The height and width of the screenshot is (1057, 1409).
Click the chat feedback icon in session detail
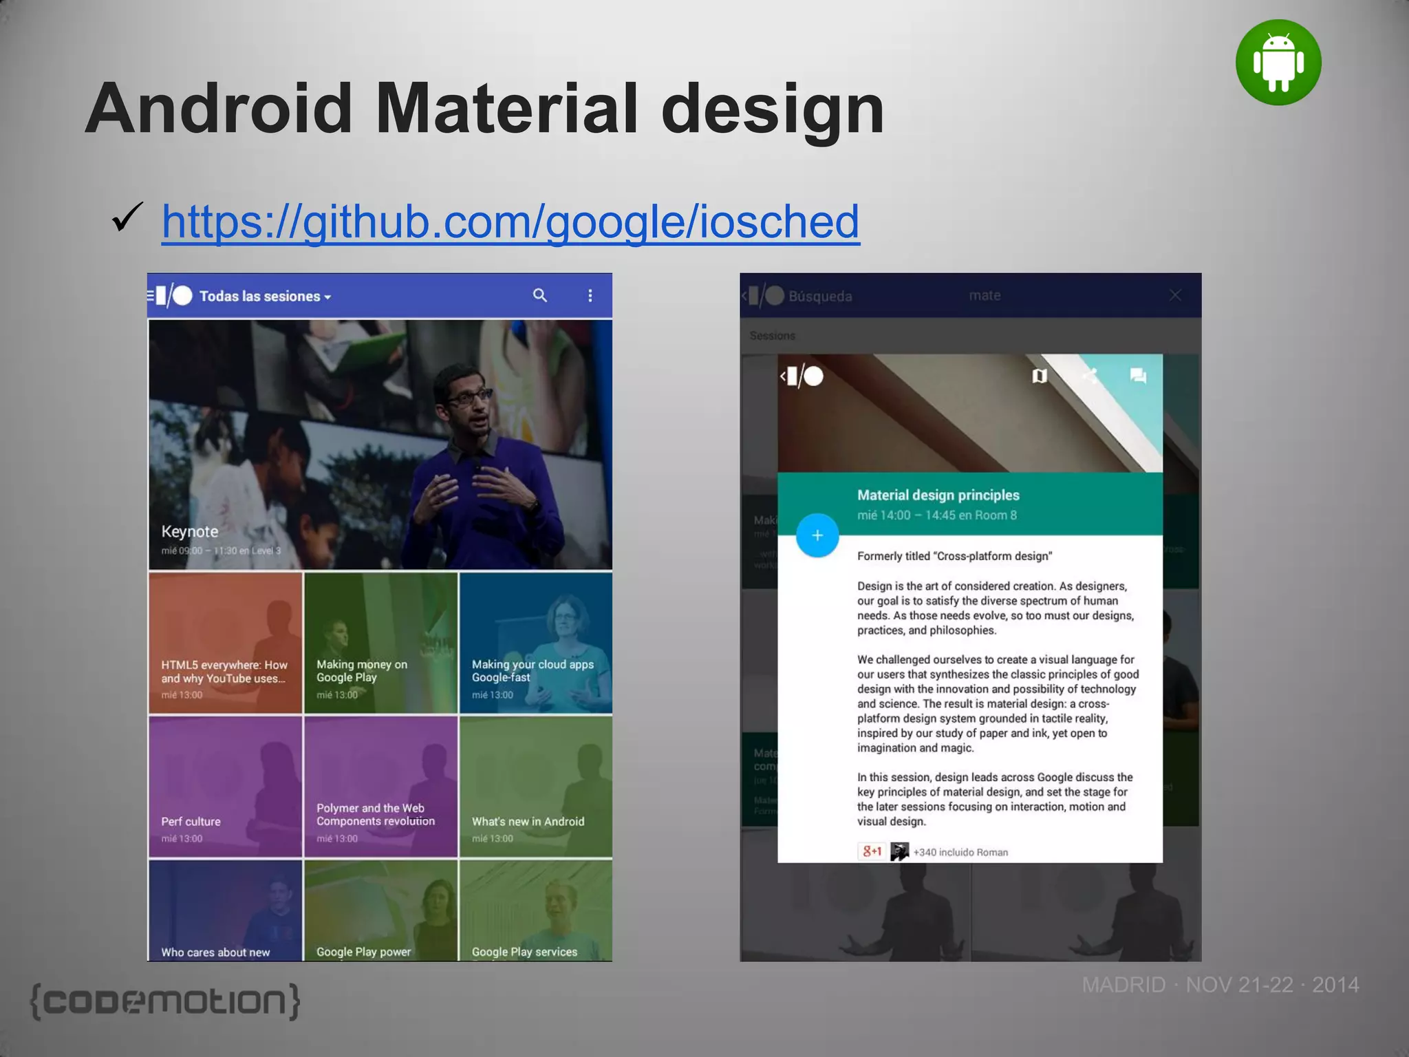click(1138, 376)
